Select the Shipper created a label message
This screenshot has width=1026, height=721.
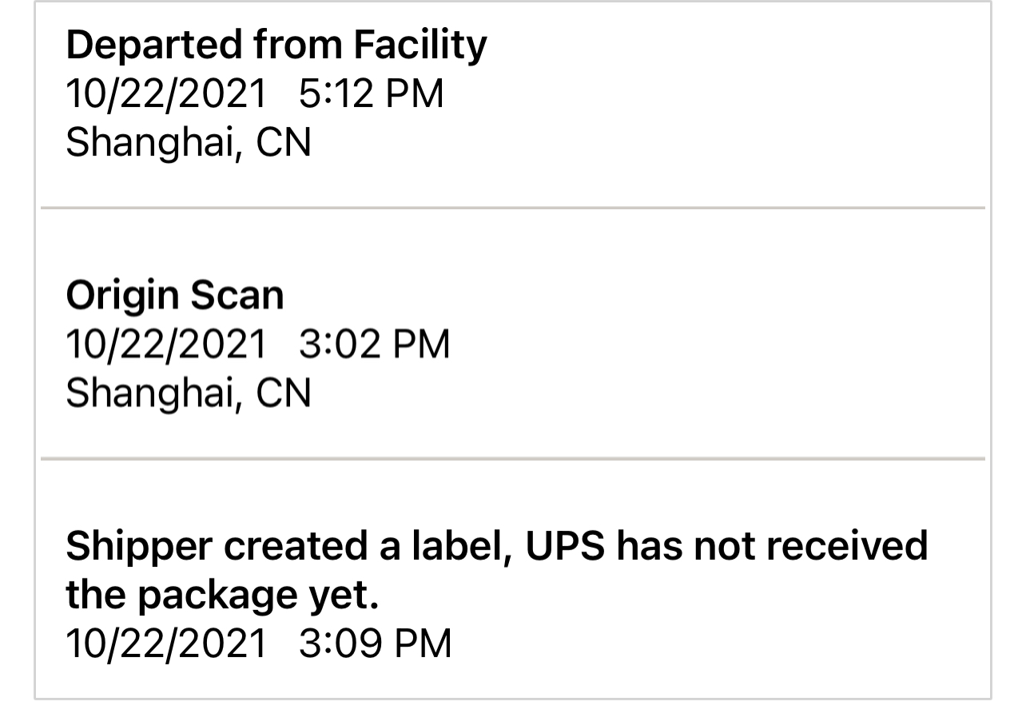[x=496, y=570]
